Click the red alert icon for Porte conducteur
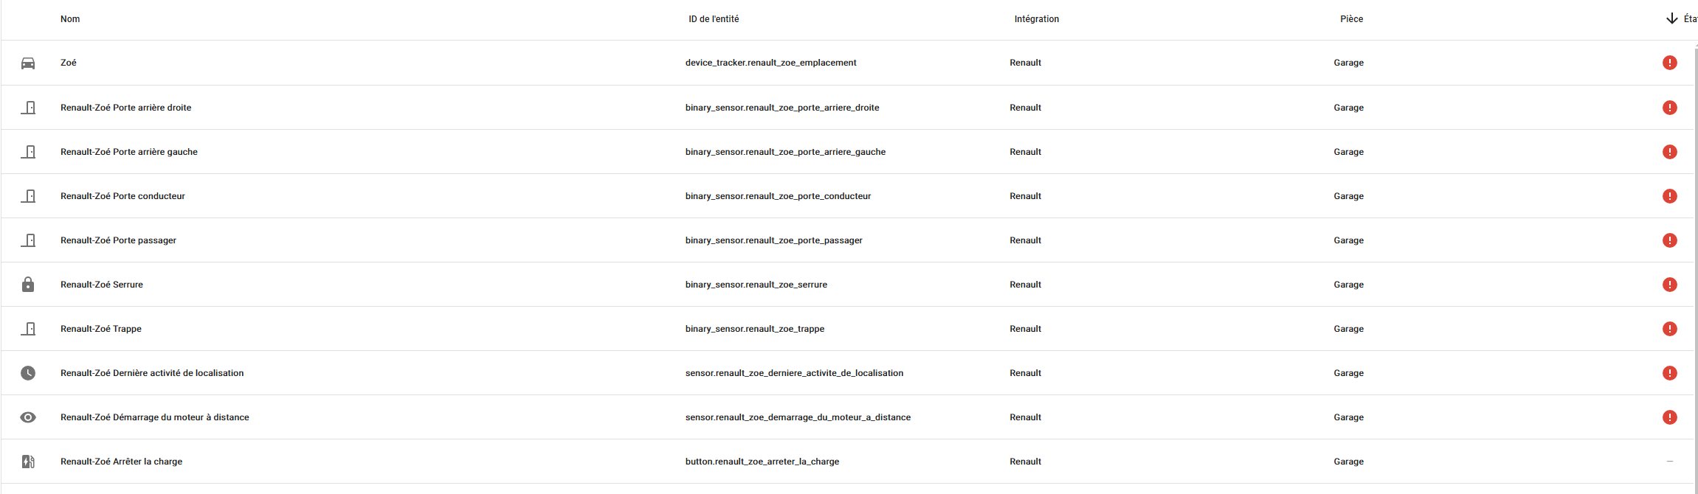 pos(1670,196)
